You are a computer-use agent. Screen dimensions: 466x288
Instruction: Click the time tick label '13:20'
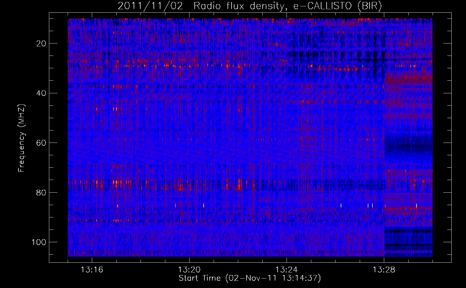click(x=189, y=270)
